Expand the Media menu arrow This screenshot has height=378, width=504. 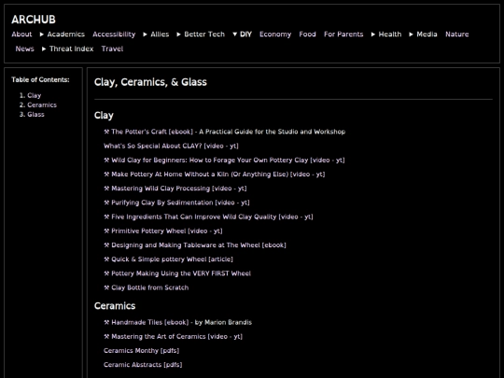(411, 35)
